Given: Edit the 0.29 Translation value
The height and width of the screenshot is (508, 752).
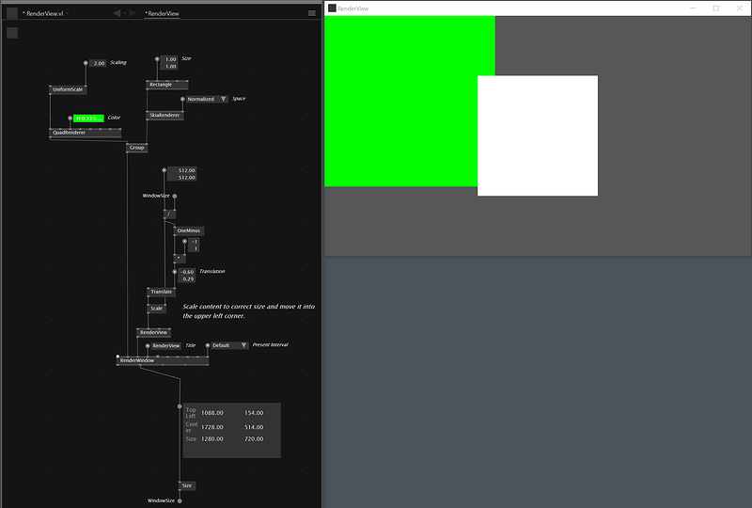Looking at the screenshot, I should tap(187, 279).
